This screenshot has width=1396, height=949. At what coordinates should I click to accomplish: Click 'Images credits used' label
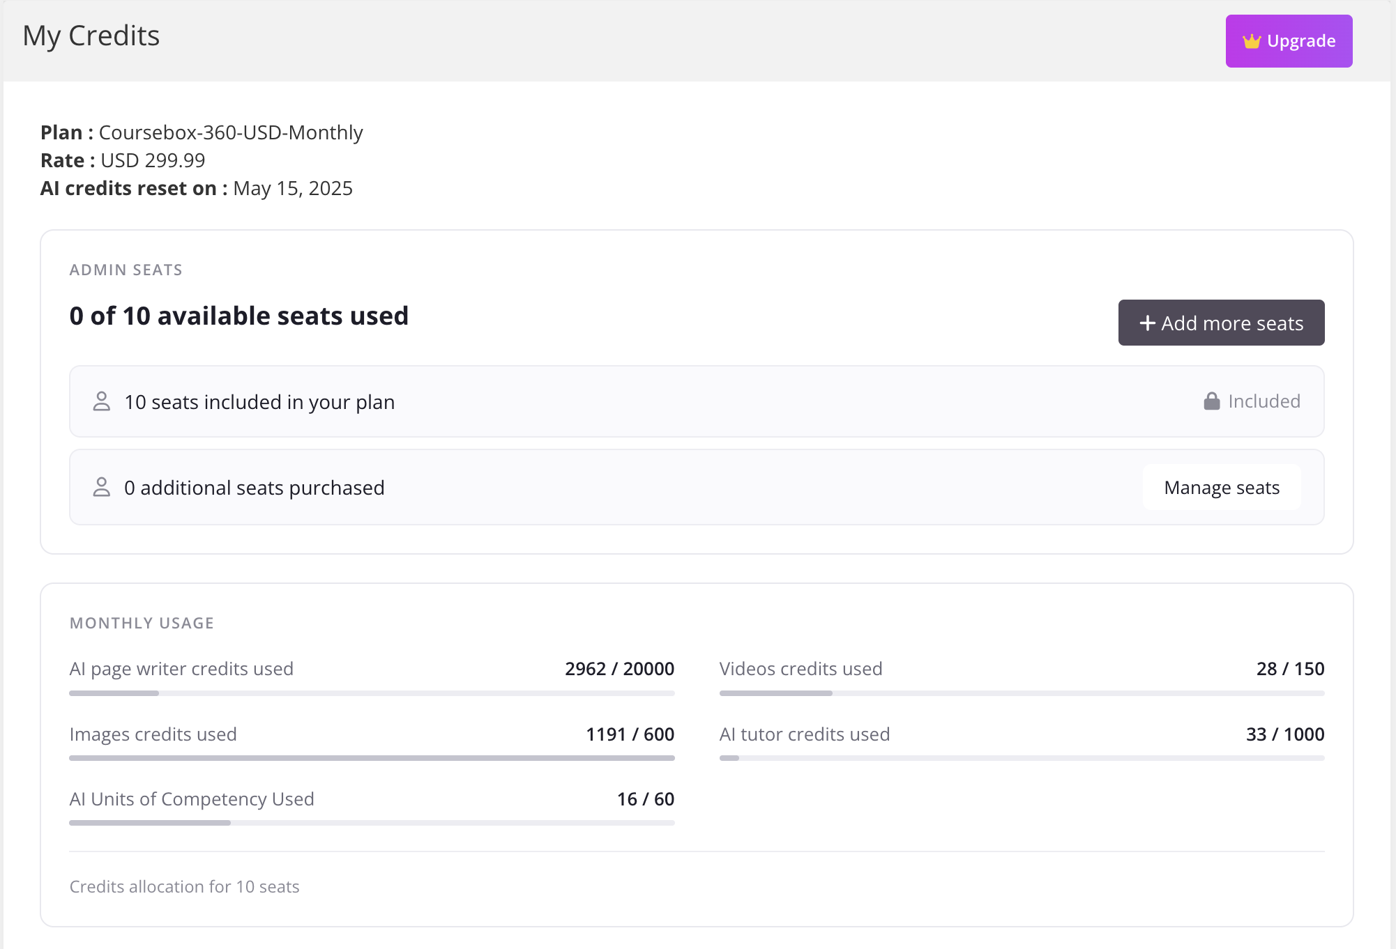(153, 734)
